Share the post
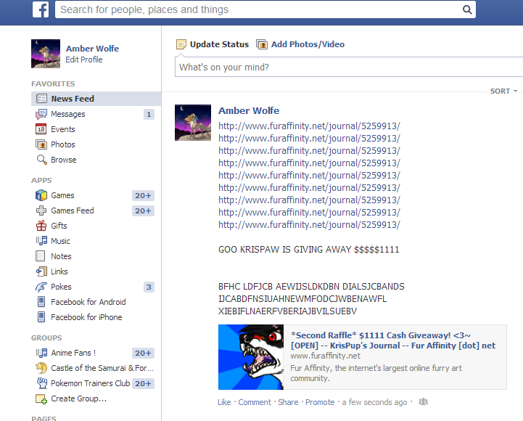This screenshot has width=523, height=421. (288, 402)
